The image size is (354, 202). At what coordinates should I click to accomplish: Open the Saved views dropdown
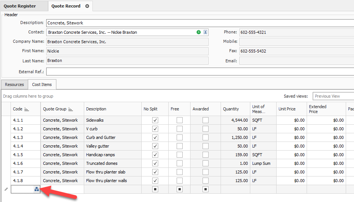pos(333,96)
